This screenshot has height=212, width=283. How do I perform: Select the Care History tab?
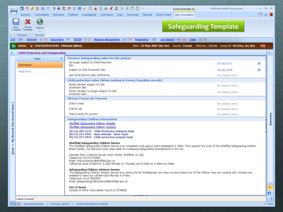click(107, 15)
